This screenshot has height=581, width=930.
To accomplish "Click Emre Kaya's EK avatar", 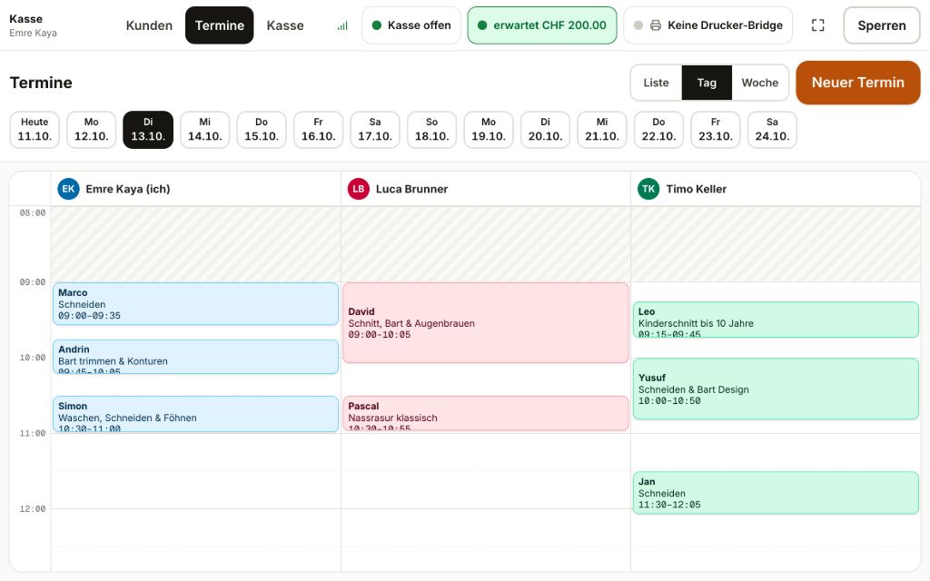I will coord(68,189).
